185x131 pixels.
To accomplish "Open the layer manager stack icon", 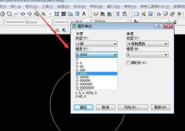I will pos(57,30).
